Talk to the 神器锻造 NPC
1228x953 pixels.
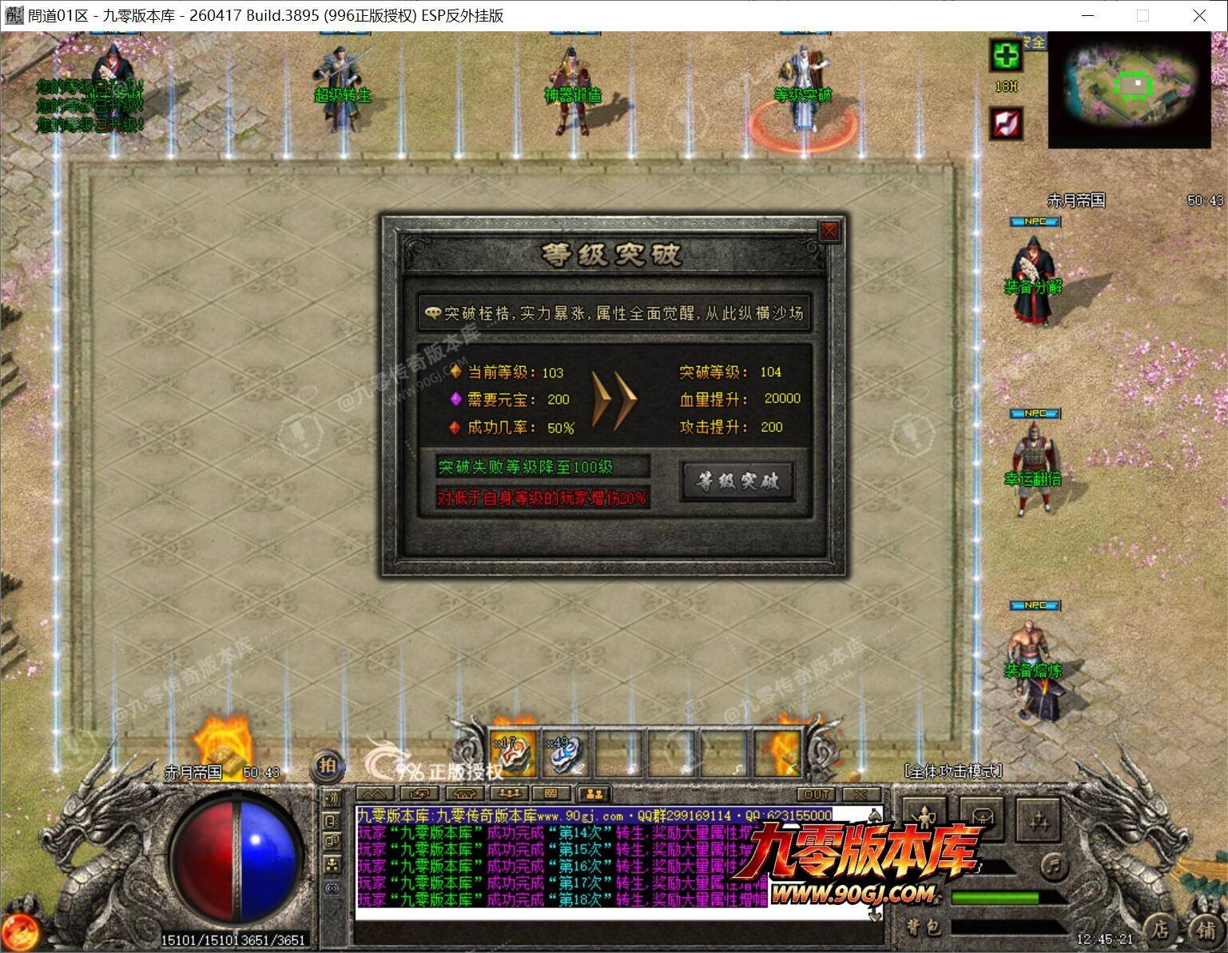572,90
